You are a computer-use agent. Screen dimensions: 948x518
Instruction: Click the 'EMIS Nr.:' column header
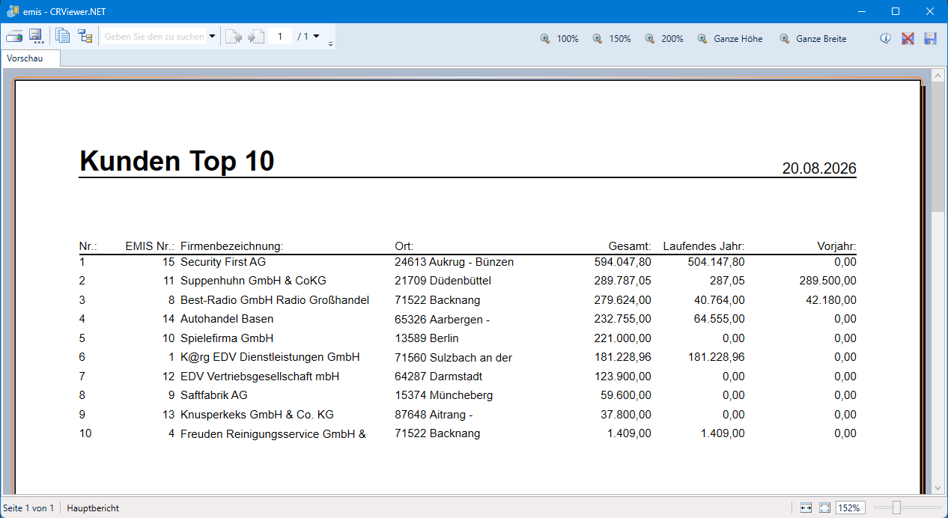tap(150, 246)
